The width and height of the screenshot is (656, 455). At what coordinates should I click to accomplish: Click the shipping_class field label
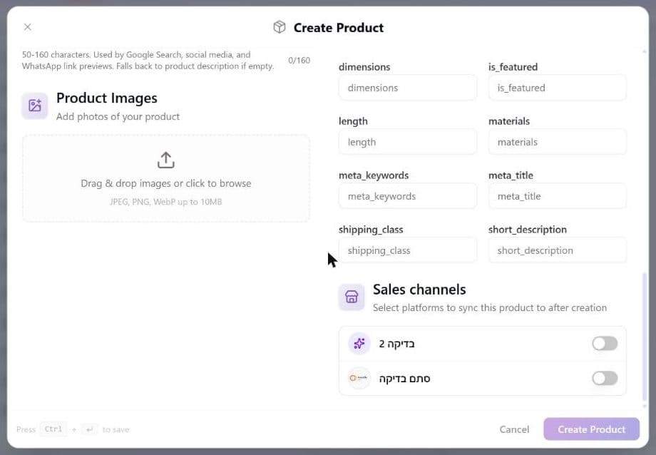tap(371, 230)
